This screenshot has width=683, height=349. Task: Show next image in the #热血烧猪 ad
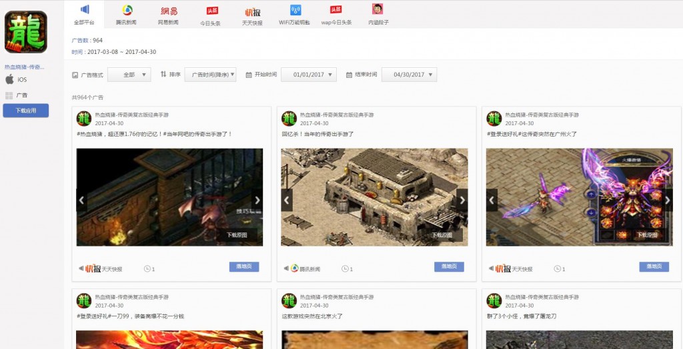(x=257, y=200)
